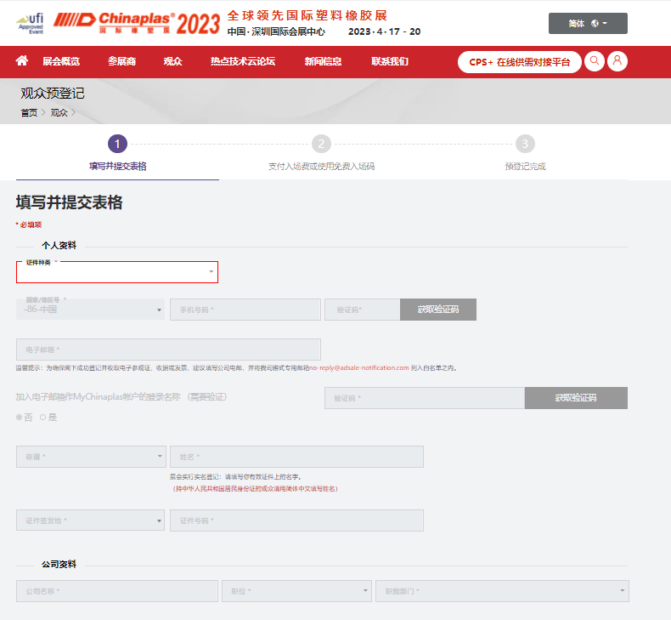
Task: Click the user account icon
Action: [617, 61]
